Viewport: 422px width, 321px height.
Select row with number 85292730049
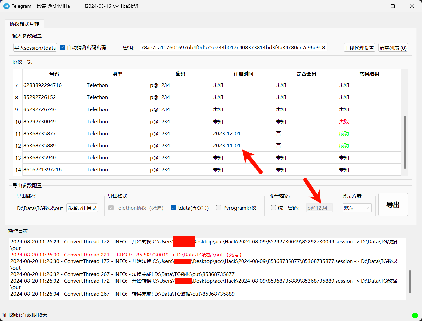click(x=39, y=122)
